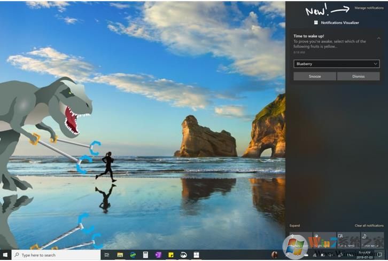Open the Calculator app on taskbar
Viewport: 388px width, 261px height.
pos(145,255)
